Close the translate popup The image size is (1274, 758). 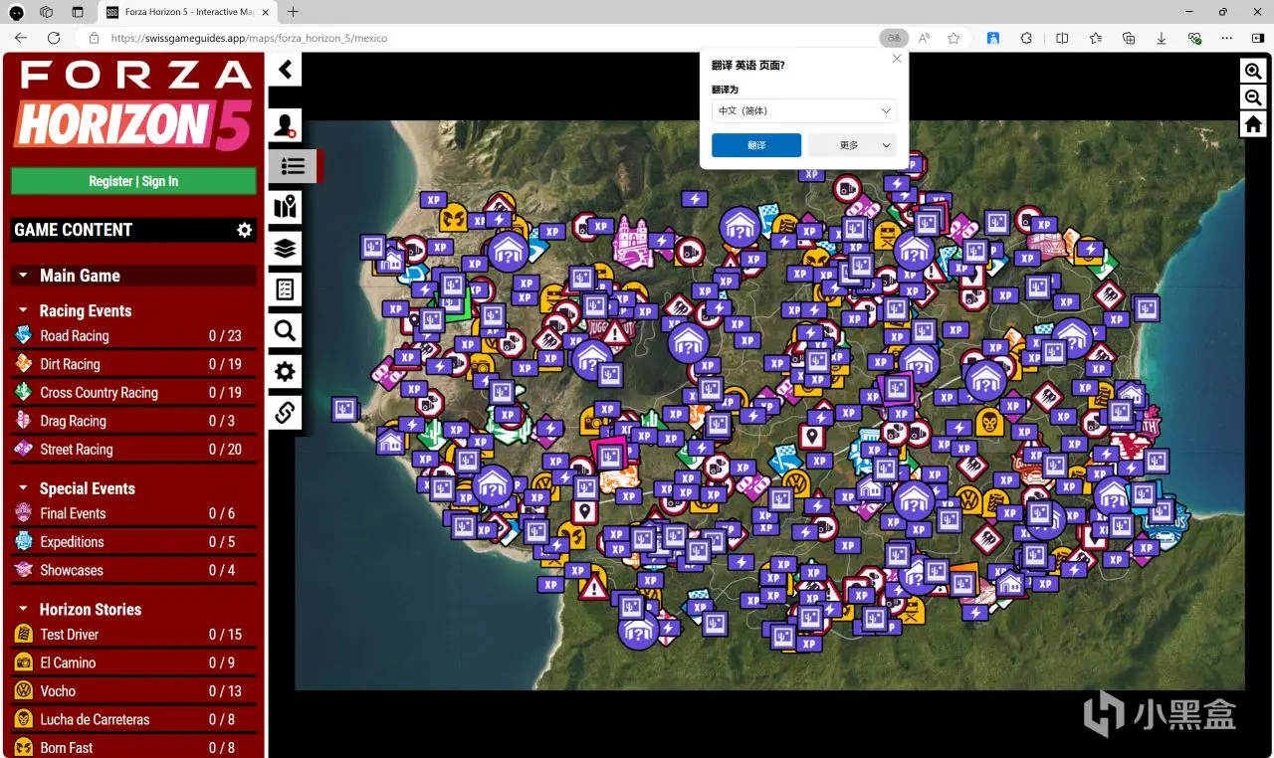[897, 59]
